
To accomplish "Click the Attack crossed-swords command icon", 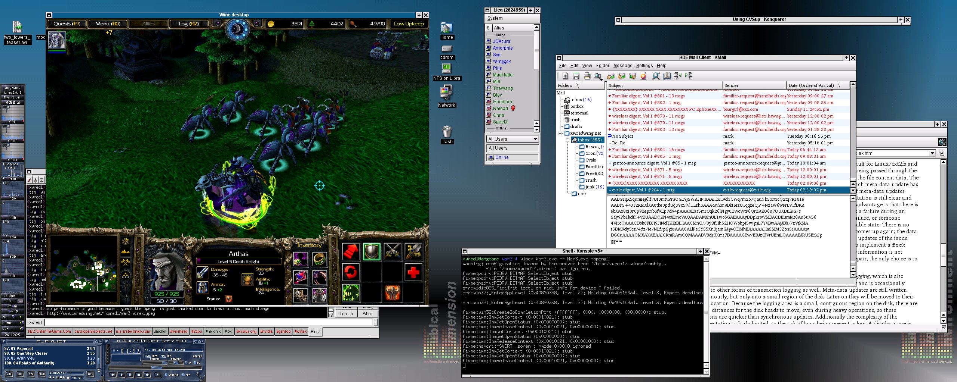I will tap(393, 252).
